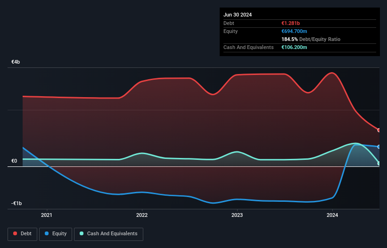Viewport: 387px width, 248px height.
Task: Toggle the Equity series legend button
Action: point(56,234)
